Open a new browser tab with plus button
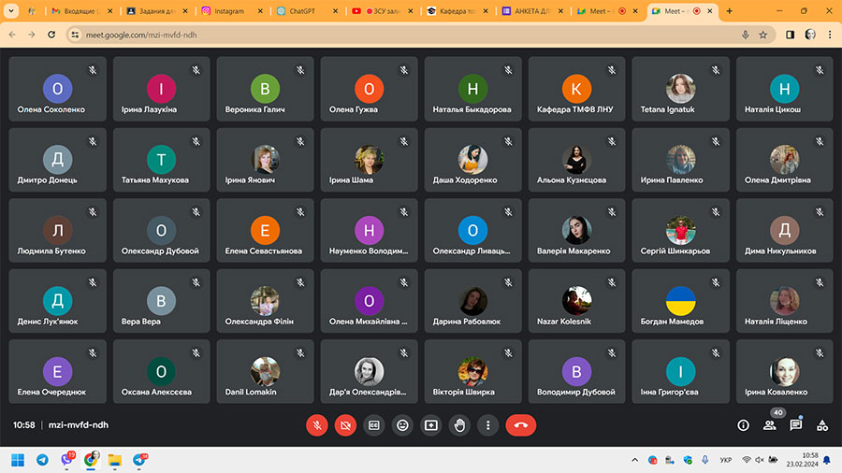 [x=729, y=10]
